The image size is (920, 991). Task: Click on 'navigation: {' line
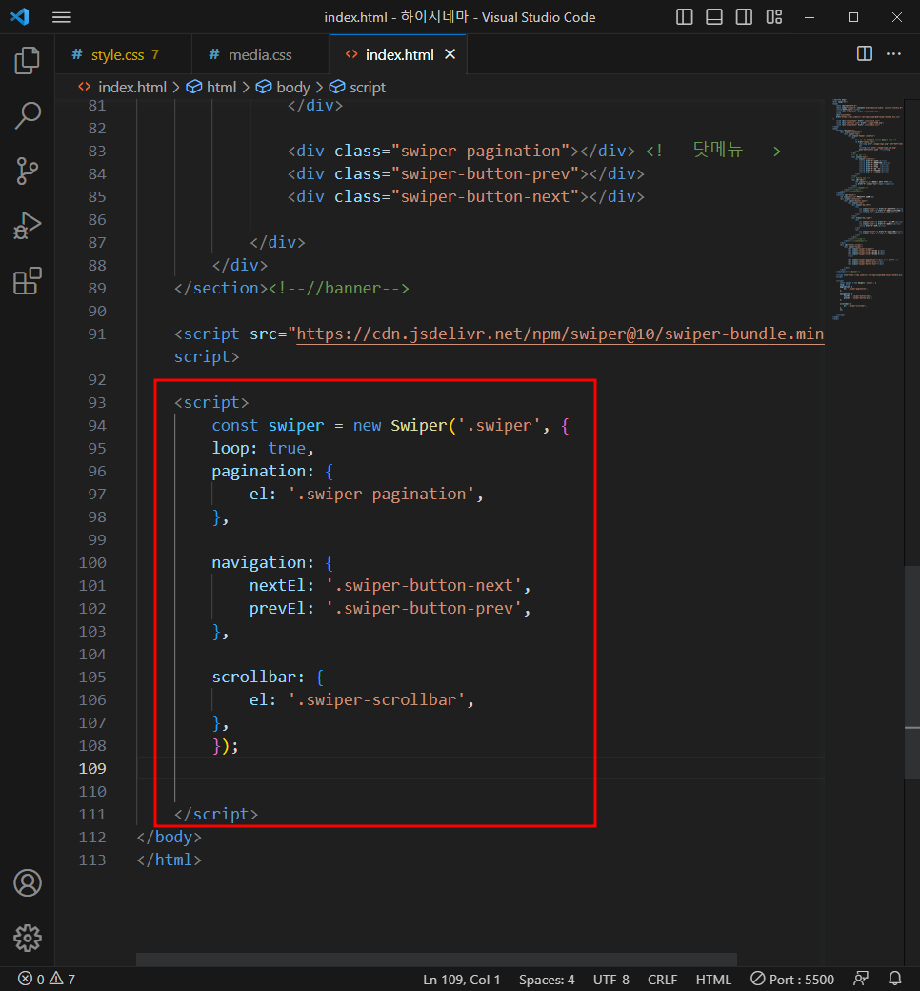tap(272, 562)
